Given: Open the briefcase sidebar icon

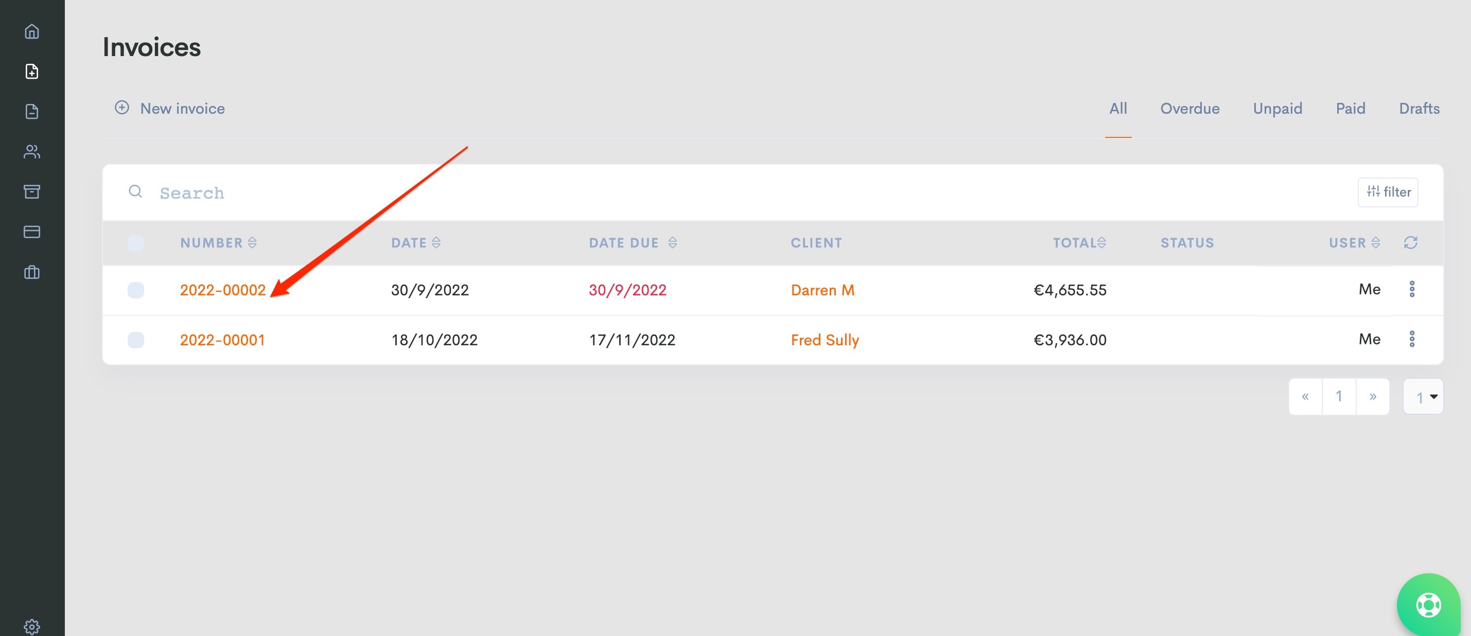Looking at the screenshot, I should pos(32,272).
